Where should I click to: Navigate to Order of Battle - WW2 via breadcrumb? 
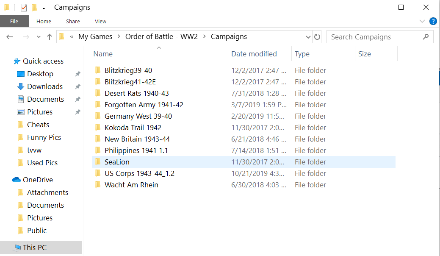coord(161,37)
